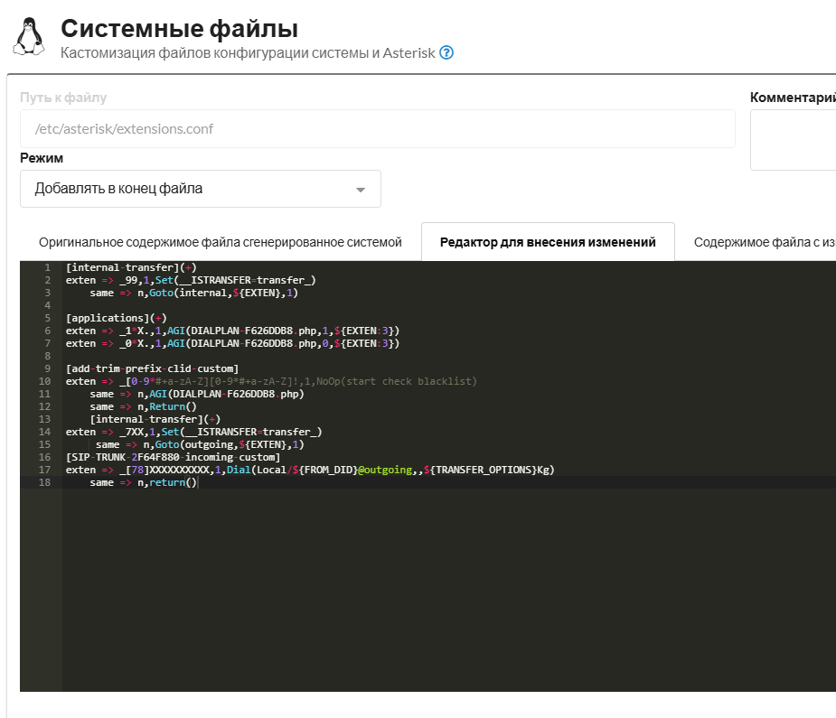836x718 pixels.
Task: Click line number 18 in gutter
Action: click(x=45, y=482)
